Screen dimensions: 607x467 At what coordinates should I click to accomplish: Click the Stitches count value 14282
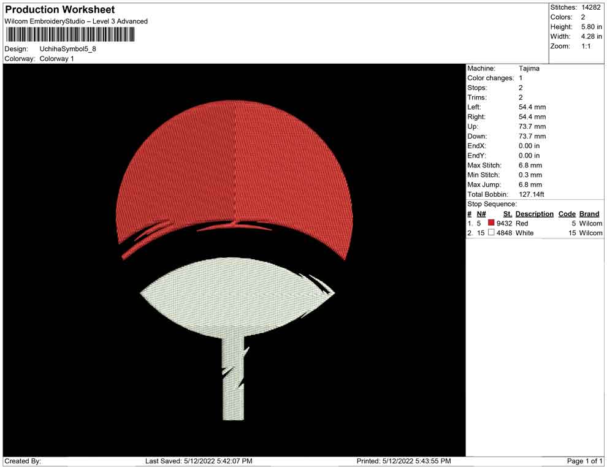[x=591, y=7]
